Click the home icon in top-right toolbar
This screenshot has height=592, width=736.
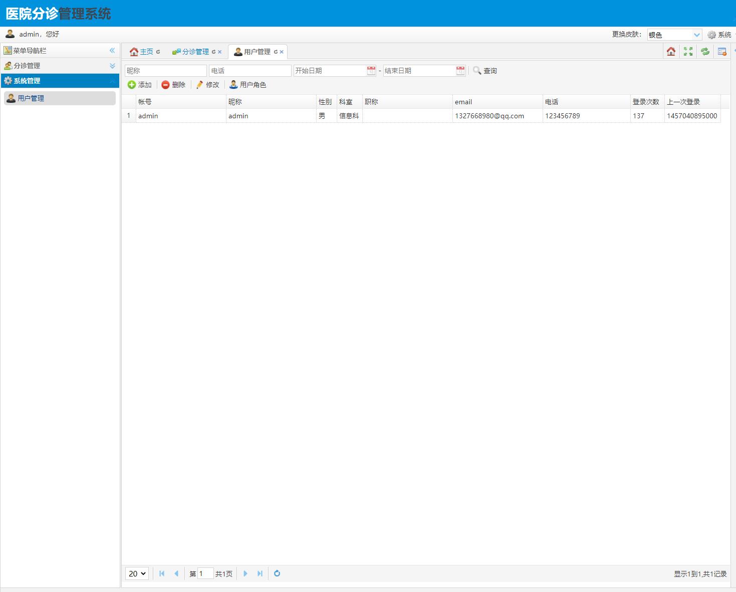pyautogui.click(x=671, y=52)
